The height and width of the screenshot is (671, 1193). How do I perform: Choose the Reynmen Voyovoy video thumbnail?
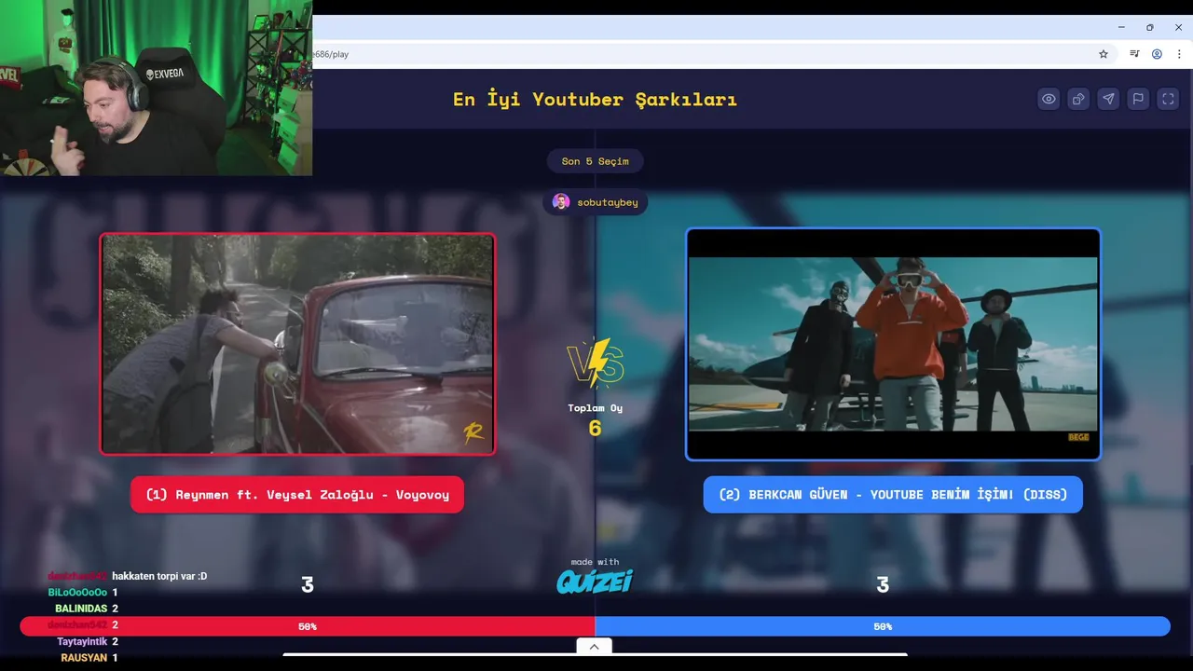tap(297, 344)
